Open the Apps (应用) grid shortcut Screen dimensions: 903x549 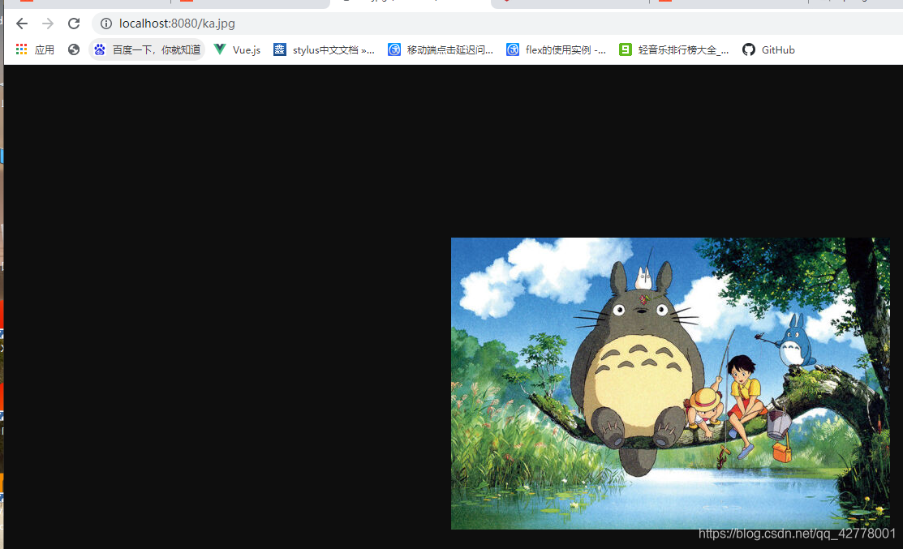point(35,50)
